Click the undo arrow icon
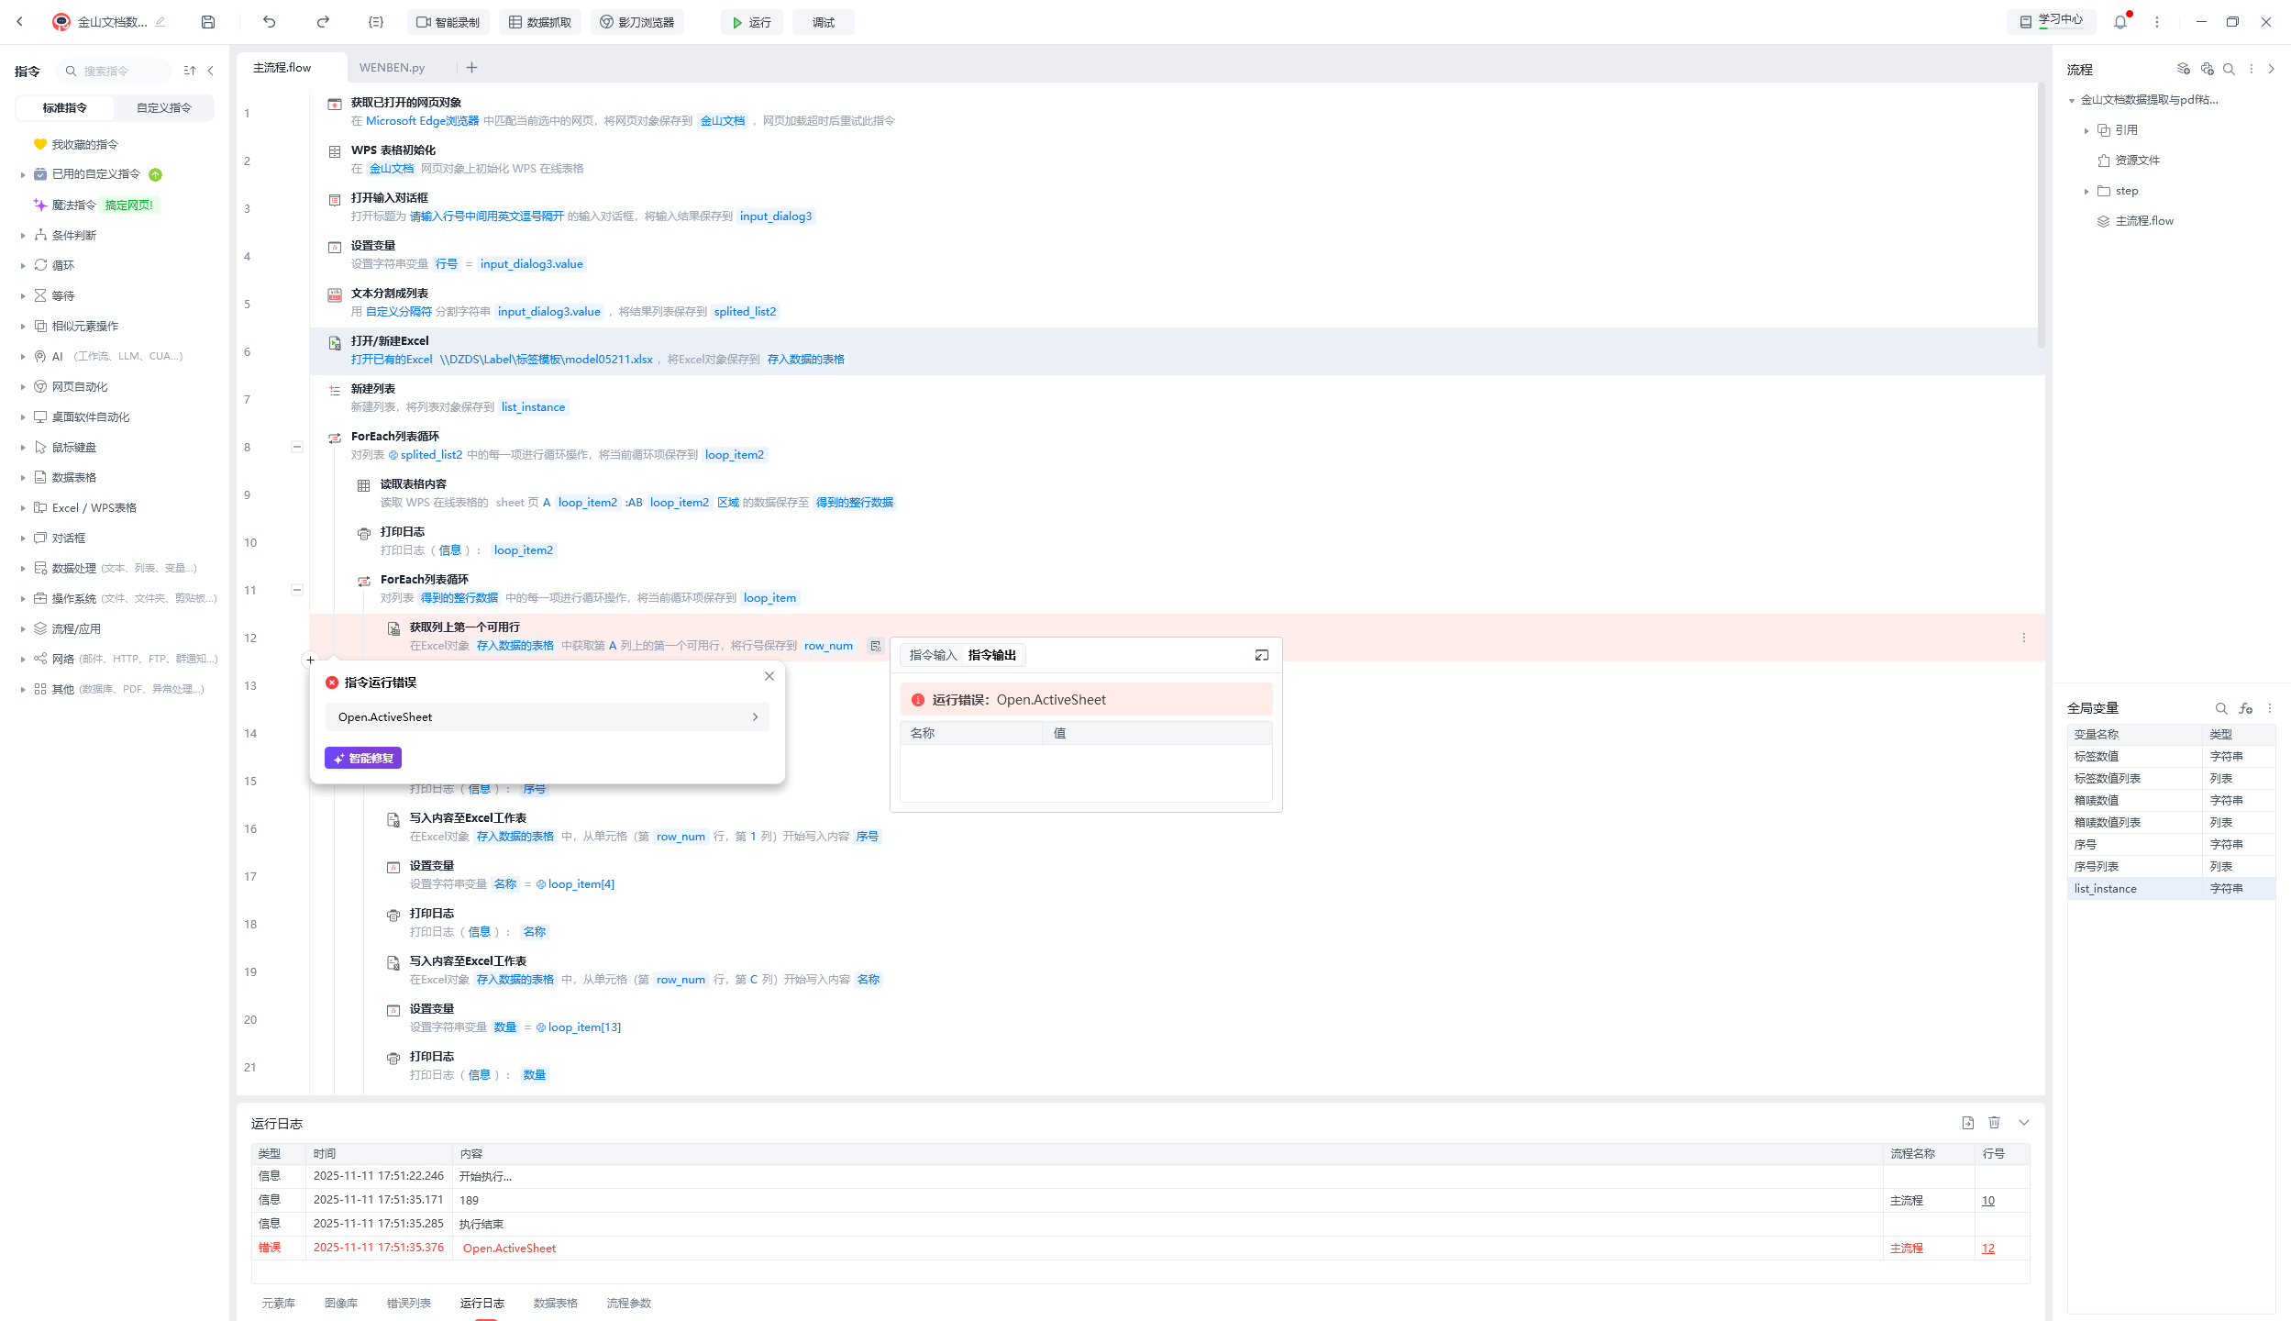 click(269, 22)
